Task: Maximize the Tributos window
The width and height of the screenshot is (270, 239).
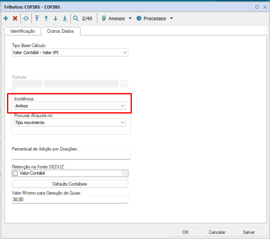Action: (257, 7)
